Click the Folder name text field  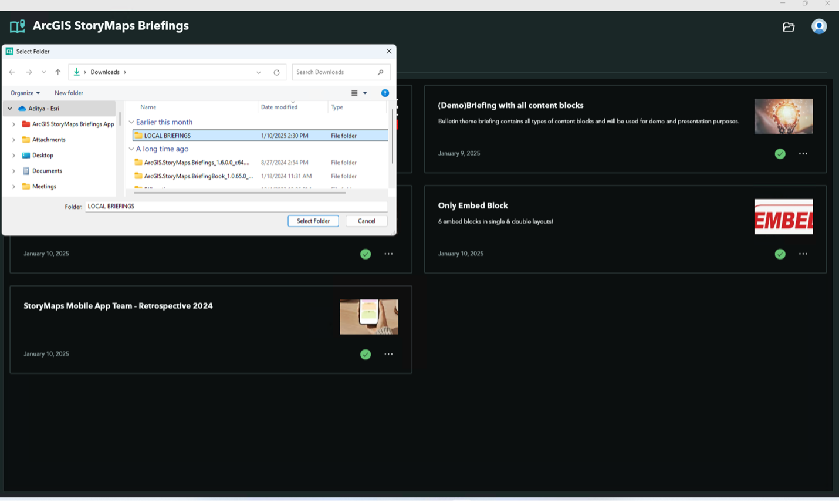coord(236,207)
